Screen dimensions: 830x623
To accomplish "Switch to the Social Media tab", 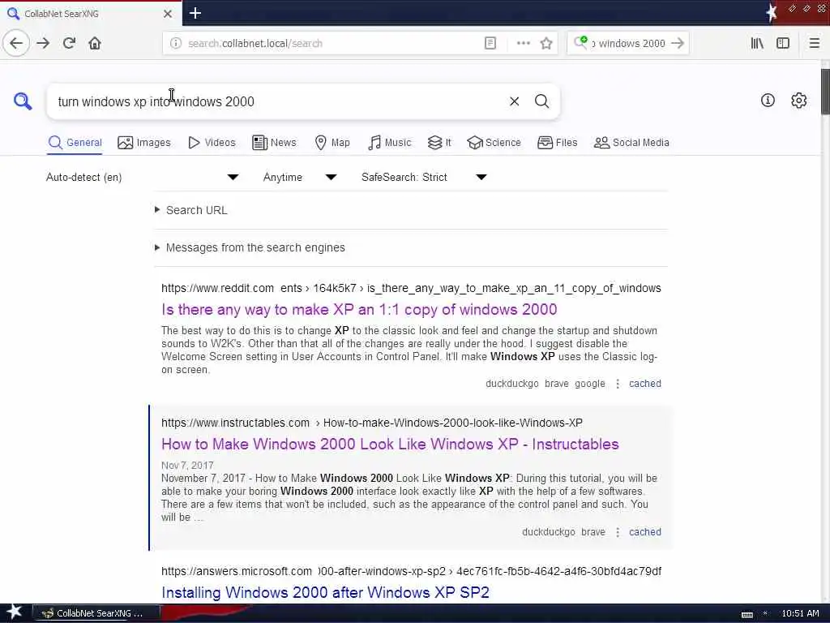I will pos(631,143).
